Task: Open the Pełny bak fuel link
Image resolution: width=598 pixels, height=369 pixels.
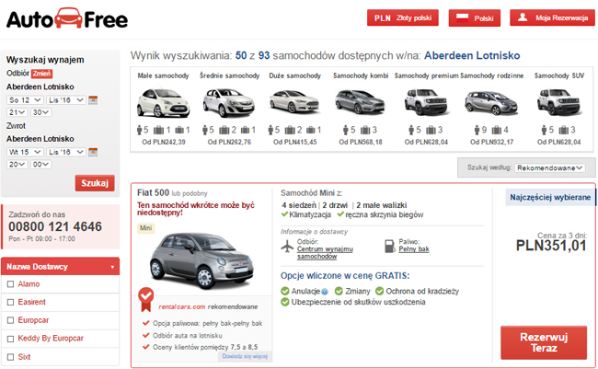Action: (414, 248)
